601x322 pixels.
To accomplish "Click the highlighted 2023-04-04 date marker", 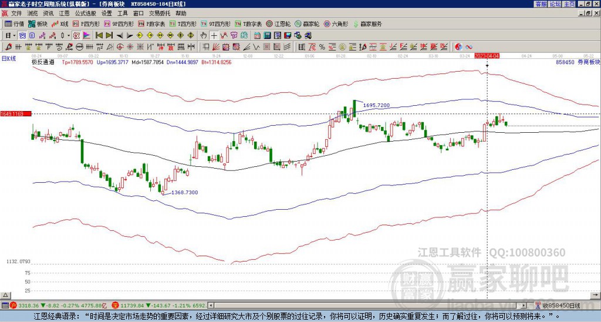I will click(487, 56).
